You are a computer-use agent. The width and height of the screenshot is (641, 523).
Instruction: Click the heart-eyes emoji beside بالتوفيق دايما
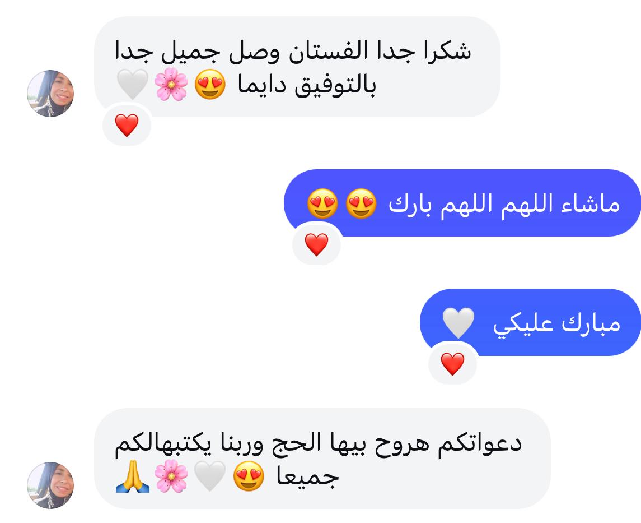(x=210, y=84)
